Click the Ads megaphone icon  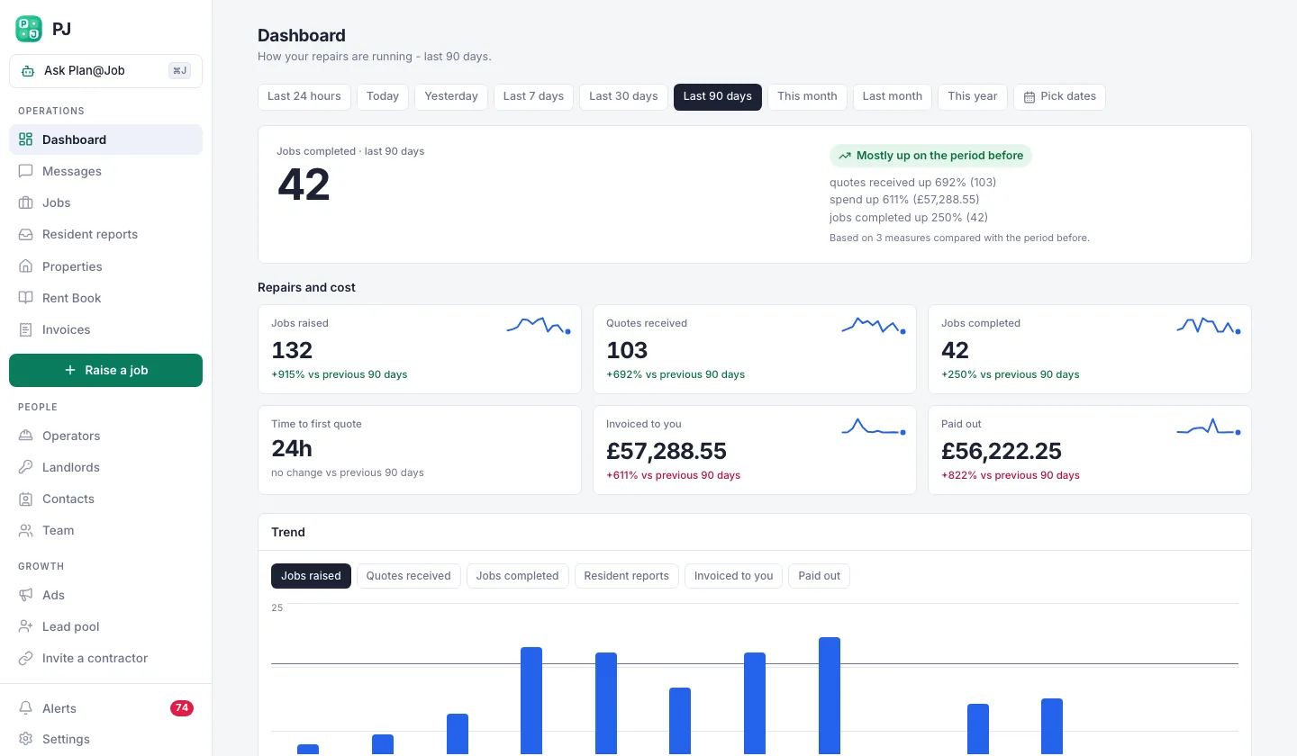[25, 595]
